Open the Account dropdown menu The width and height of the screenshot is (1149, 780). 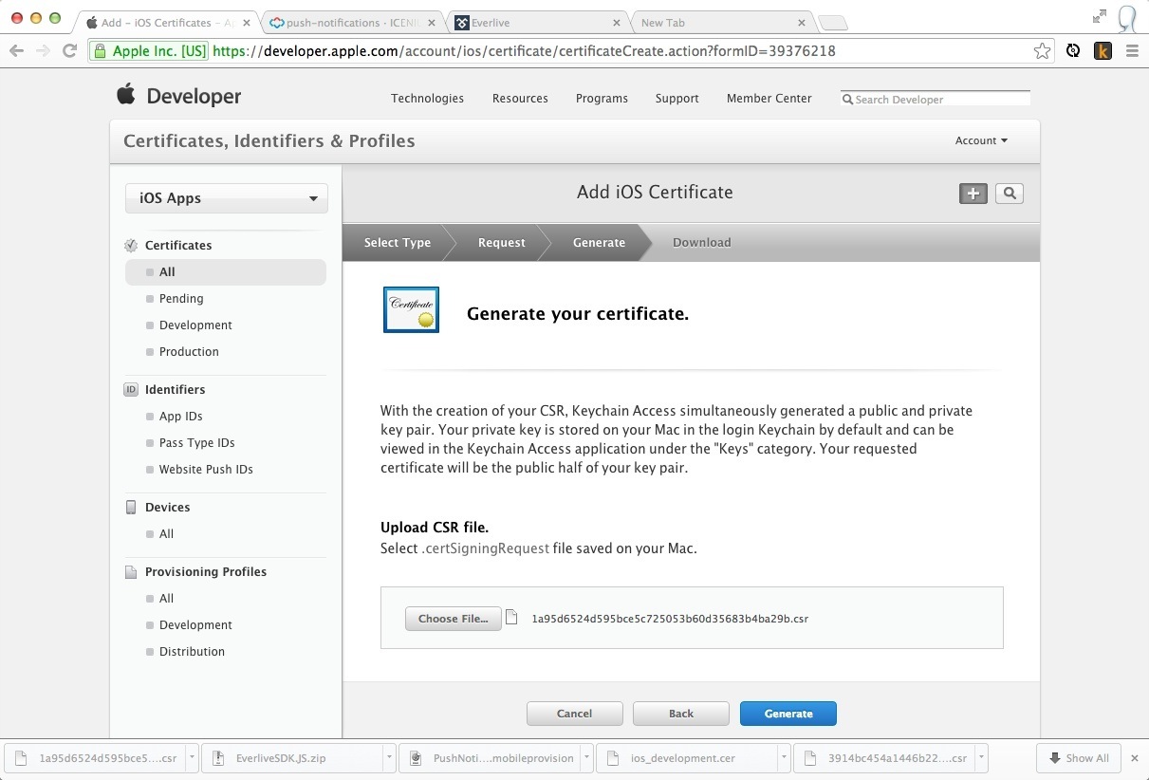click(981, 140)
